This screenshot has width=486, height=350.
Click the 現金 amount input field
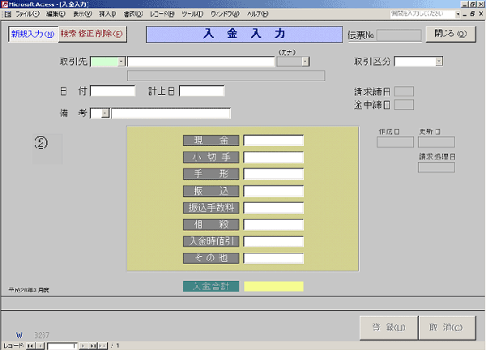(273, 141)
